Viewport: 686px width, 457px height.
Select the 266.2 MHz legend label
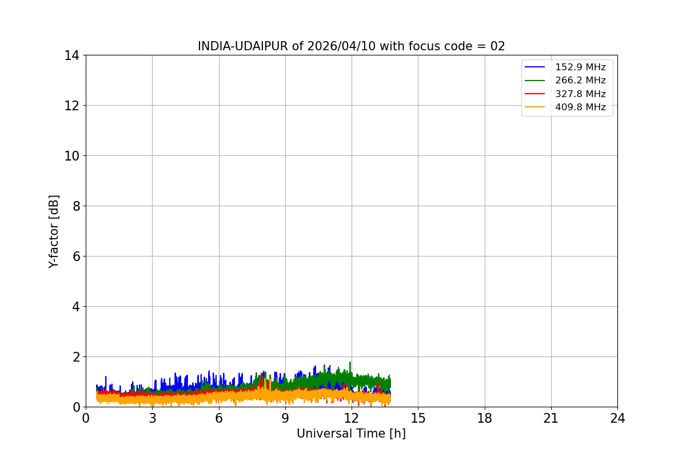pos(580,81)
